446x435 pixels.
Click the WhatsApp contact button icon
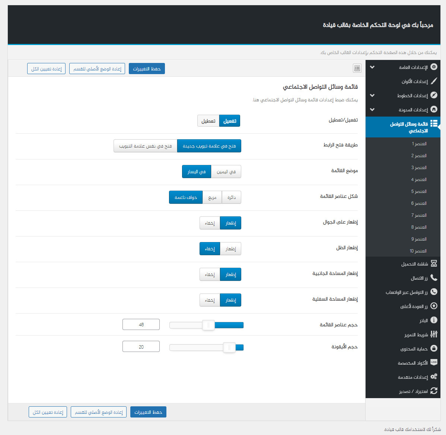pyautogui.click(x=434, y=292)
